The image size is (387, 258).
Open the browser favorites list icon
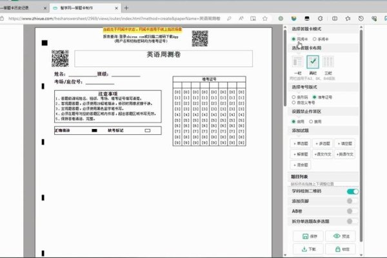(348, 19)
